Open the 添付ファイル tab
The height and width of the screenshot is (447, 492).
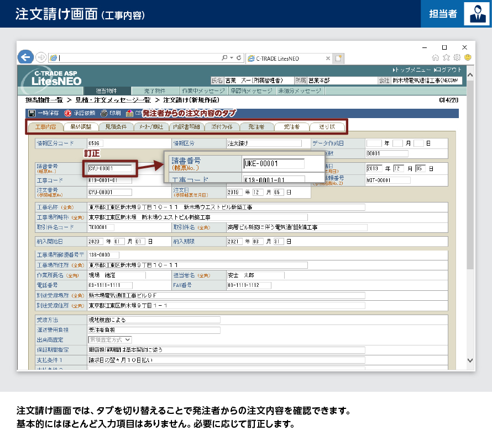(222, 127)
